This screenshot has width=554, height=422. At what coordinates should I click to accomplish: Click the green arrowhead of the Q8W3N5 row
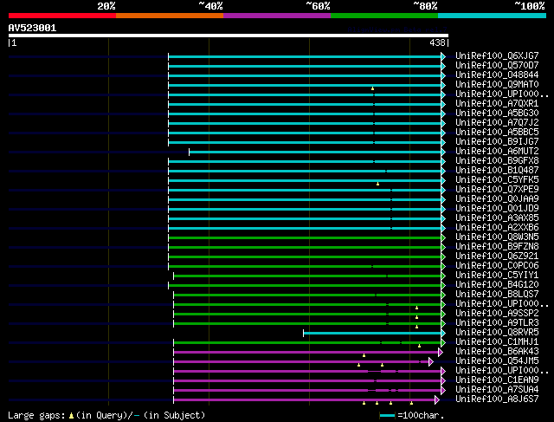443,237
